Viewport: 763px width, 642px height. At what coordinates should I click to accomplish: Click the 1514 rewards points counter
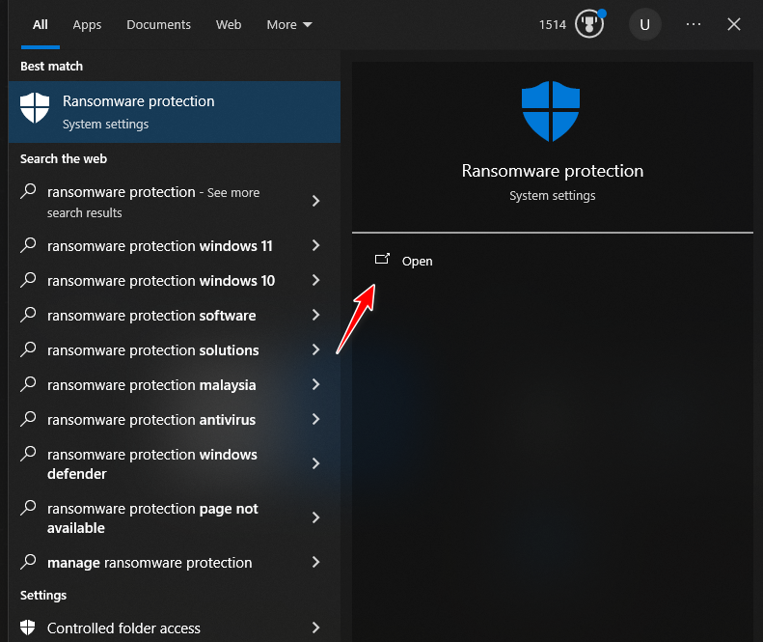[x=553, y=24]
